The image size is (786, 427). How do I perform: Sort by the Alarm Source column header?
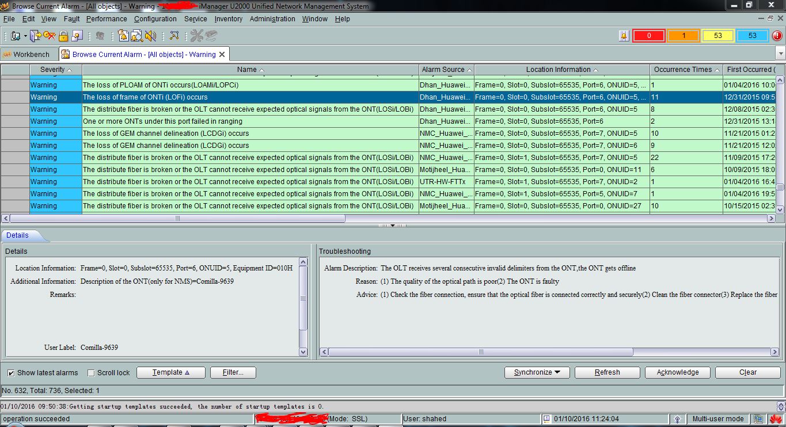[x=447, y=70]
